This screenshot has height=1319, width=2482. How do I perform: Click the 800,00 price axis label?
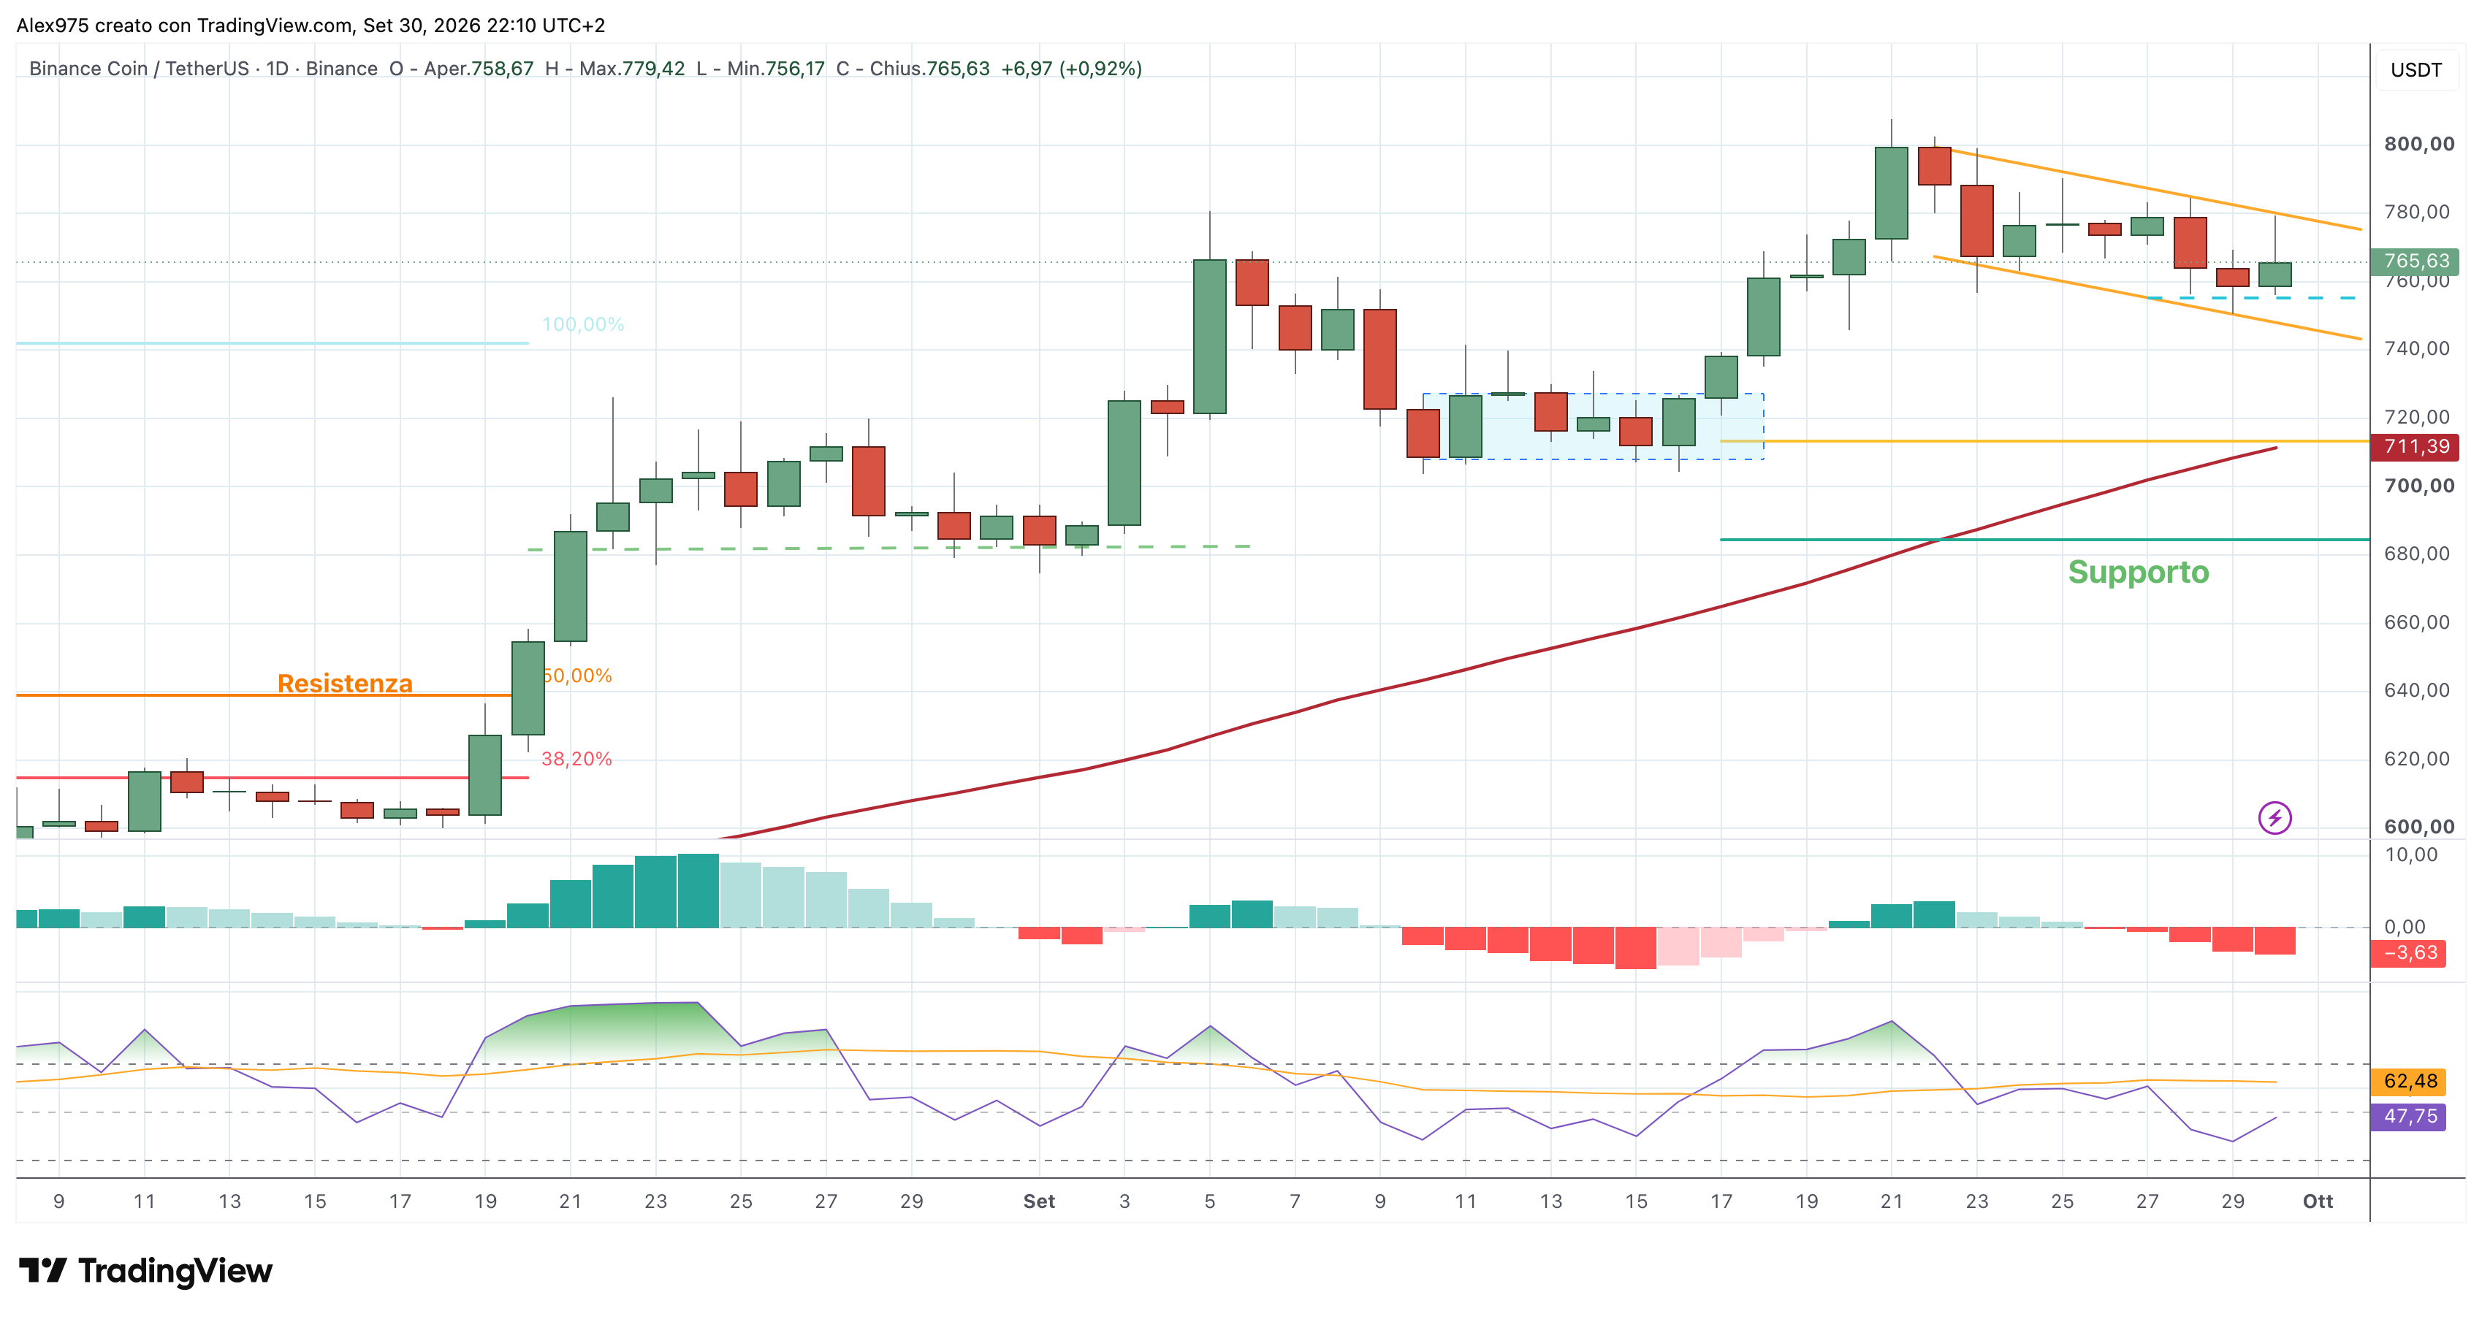(2419, 145)
